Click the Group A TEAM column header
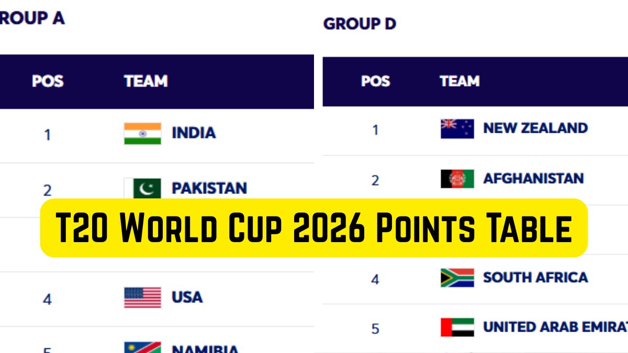Viewport: 628px width, 353px height. point(145,82)
